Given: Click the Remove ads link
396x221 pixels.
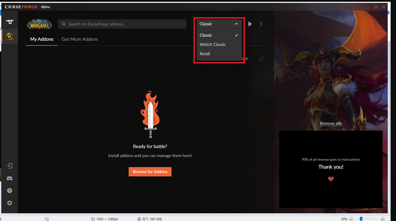Looking at the screenshot, I should tap(331, 124).
